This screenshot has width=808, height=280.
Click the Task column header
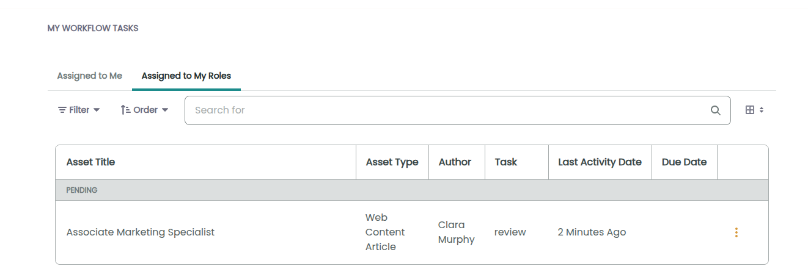click(x=506, y=162)
